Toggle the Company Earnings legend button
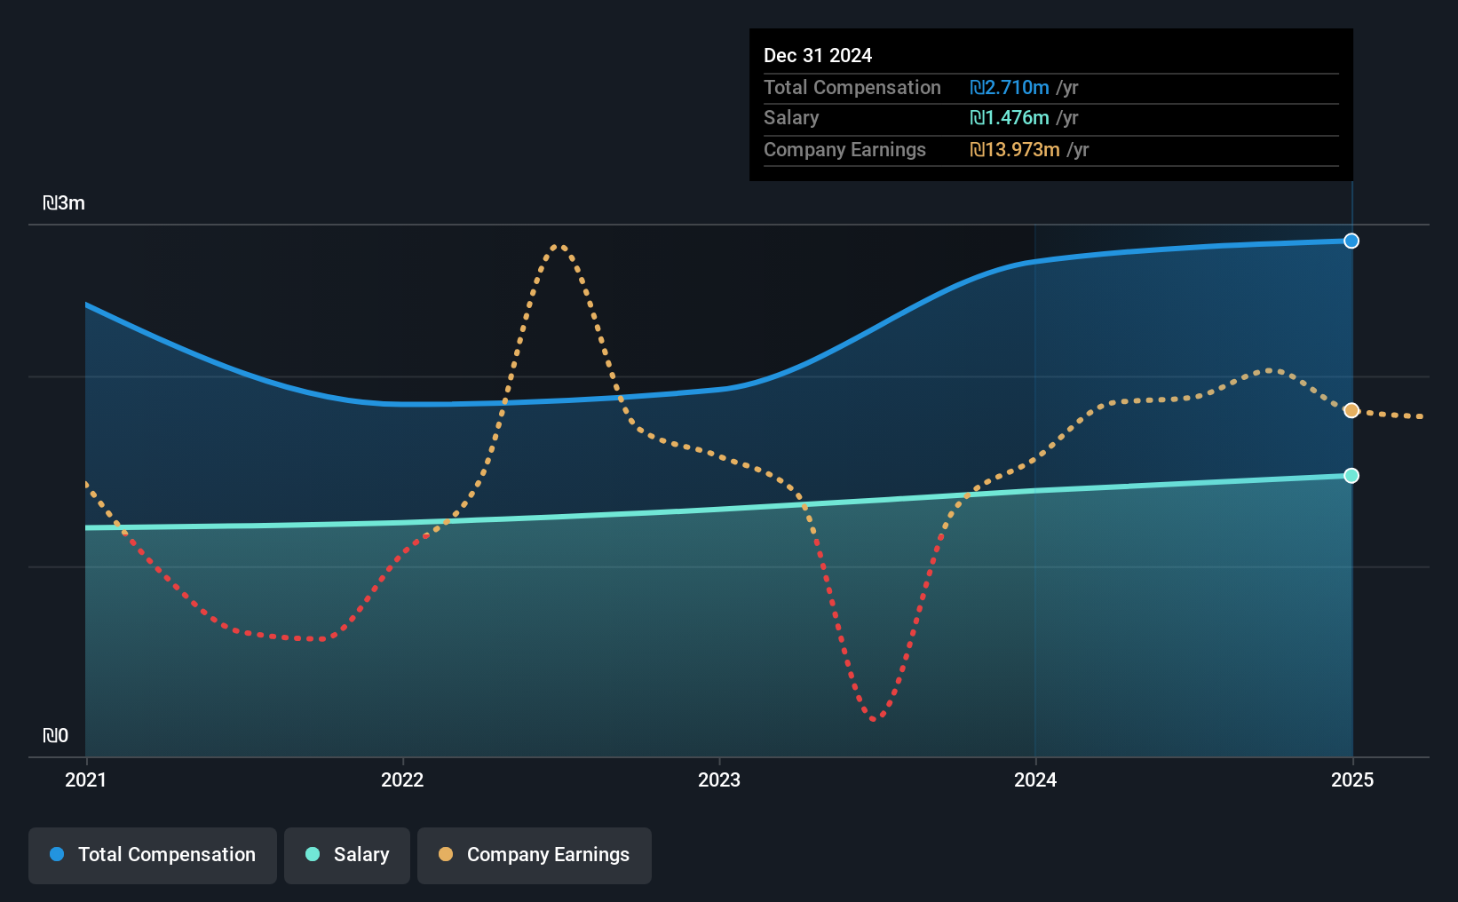The width and height of the screenshot is (1458, 902). click(x=534, y=855)
